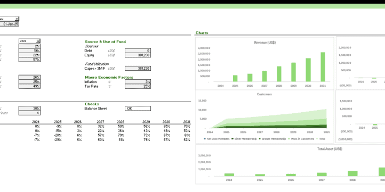
Task: Click the -28% cell in the table
Action: (x=58, y=135)
